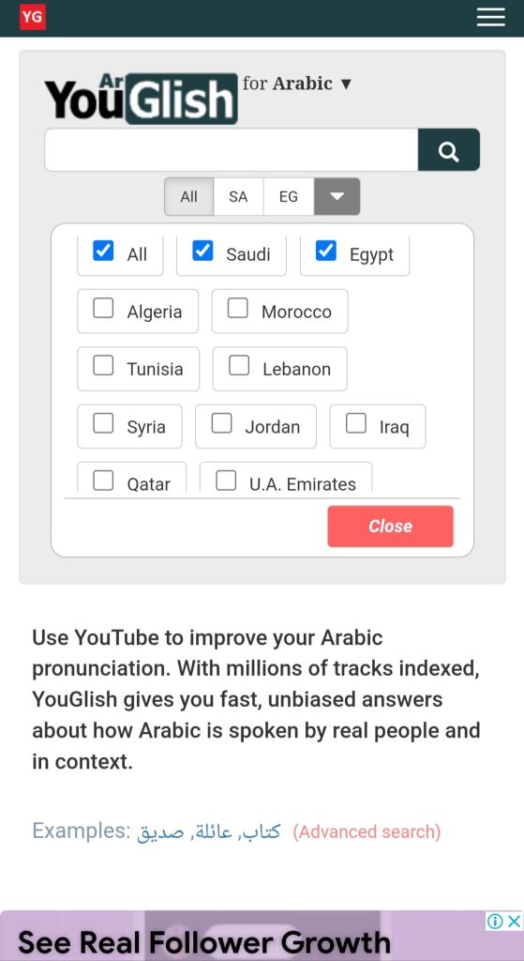The width and height of the screenshot is (524, 961).
Task: Select the SA accent tab
Action: pos(238,197)
